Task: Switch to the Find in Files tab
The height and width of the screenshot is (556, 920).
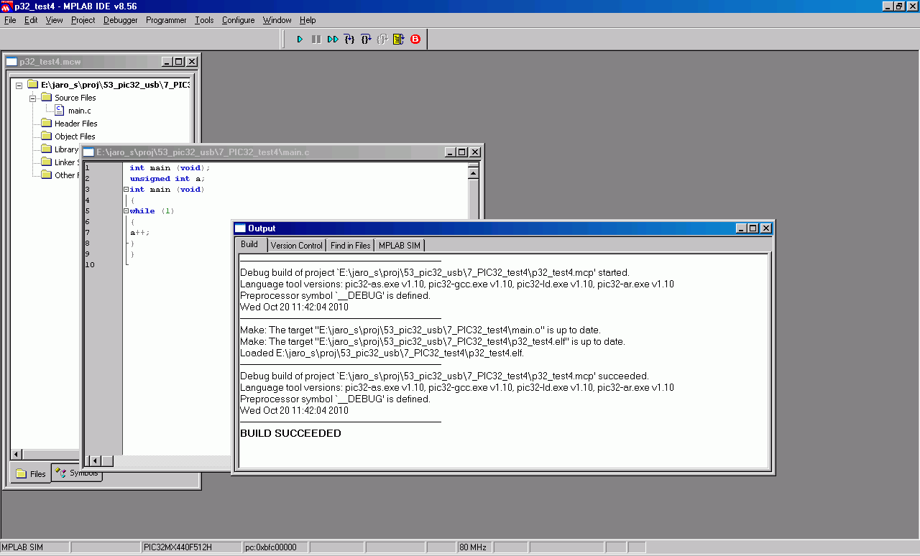Action: (x=351, y=246)
